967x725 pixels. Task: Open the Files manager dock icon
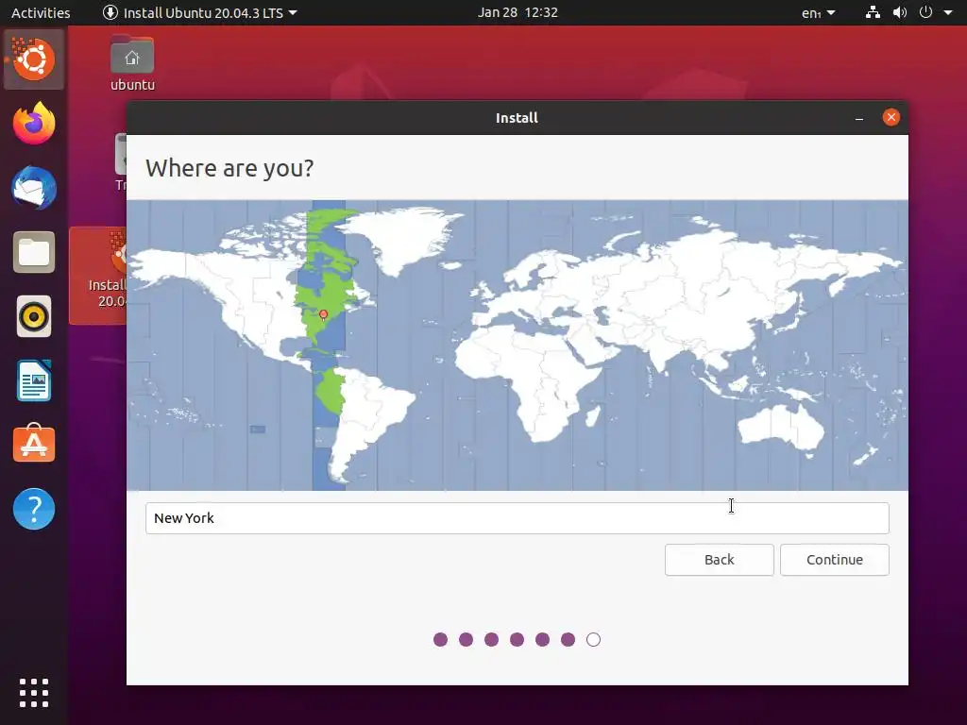coord(34,252)
